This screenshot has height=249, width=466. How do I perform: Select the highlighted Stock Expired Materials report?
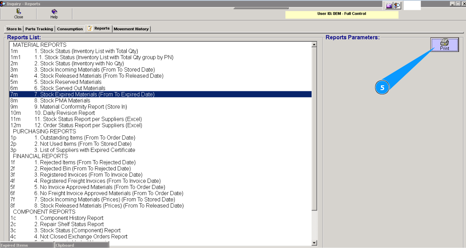pos(161,94)
